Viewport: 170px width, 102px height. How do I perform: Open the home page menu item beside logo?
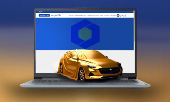point(113,15)
